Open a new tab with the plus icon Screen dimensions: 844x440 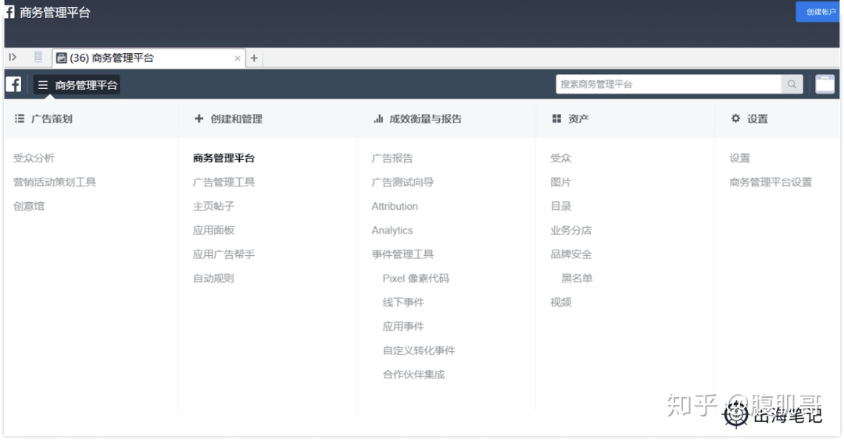pos(254,58)
